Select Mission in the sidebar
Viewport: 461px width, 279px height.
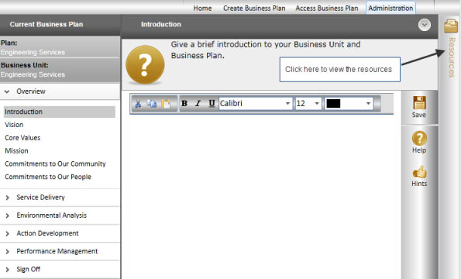[x=16, y=150]
